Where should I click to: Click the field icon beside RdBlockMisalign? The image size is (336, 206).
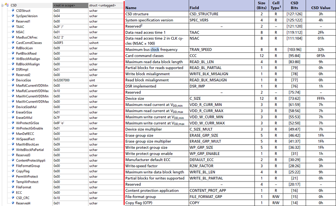13,64
